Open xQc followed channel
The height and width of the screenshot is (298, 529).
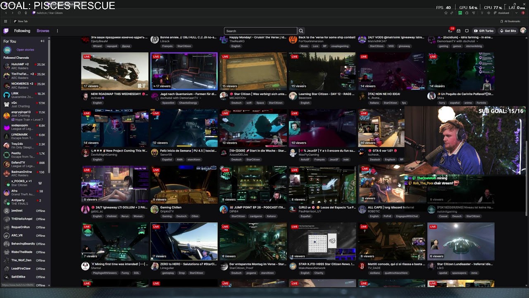25,104
